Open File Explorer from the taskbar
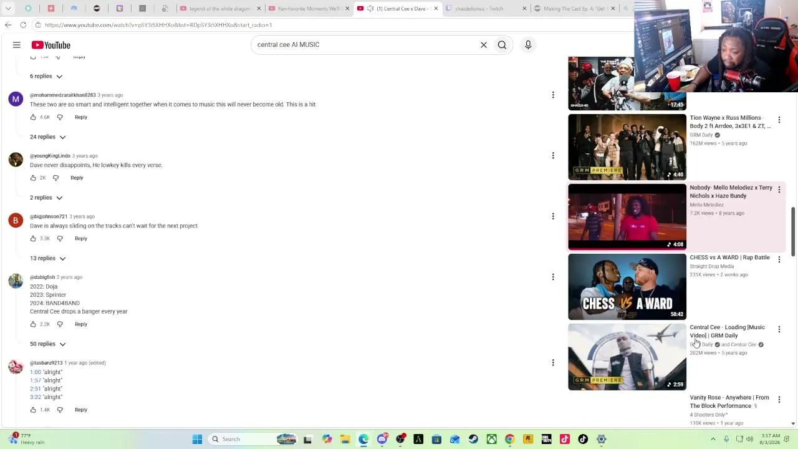The height and width of the screenshot is (449, 798). (345, 439)
